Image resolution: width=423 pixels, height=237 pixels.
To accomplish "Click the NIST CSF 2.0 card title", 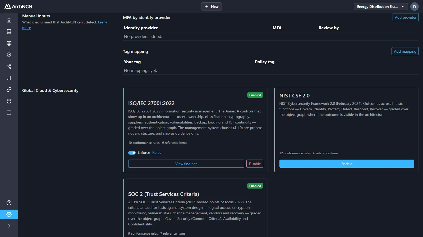I will [295, 96].
